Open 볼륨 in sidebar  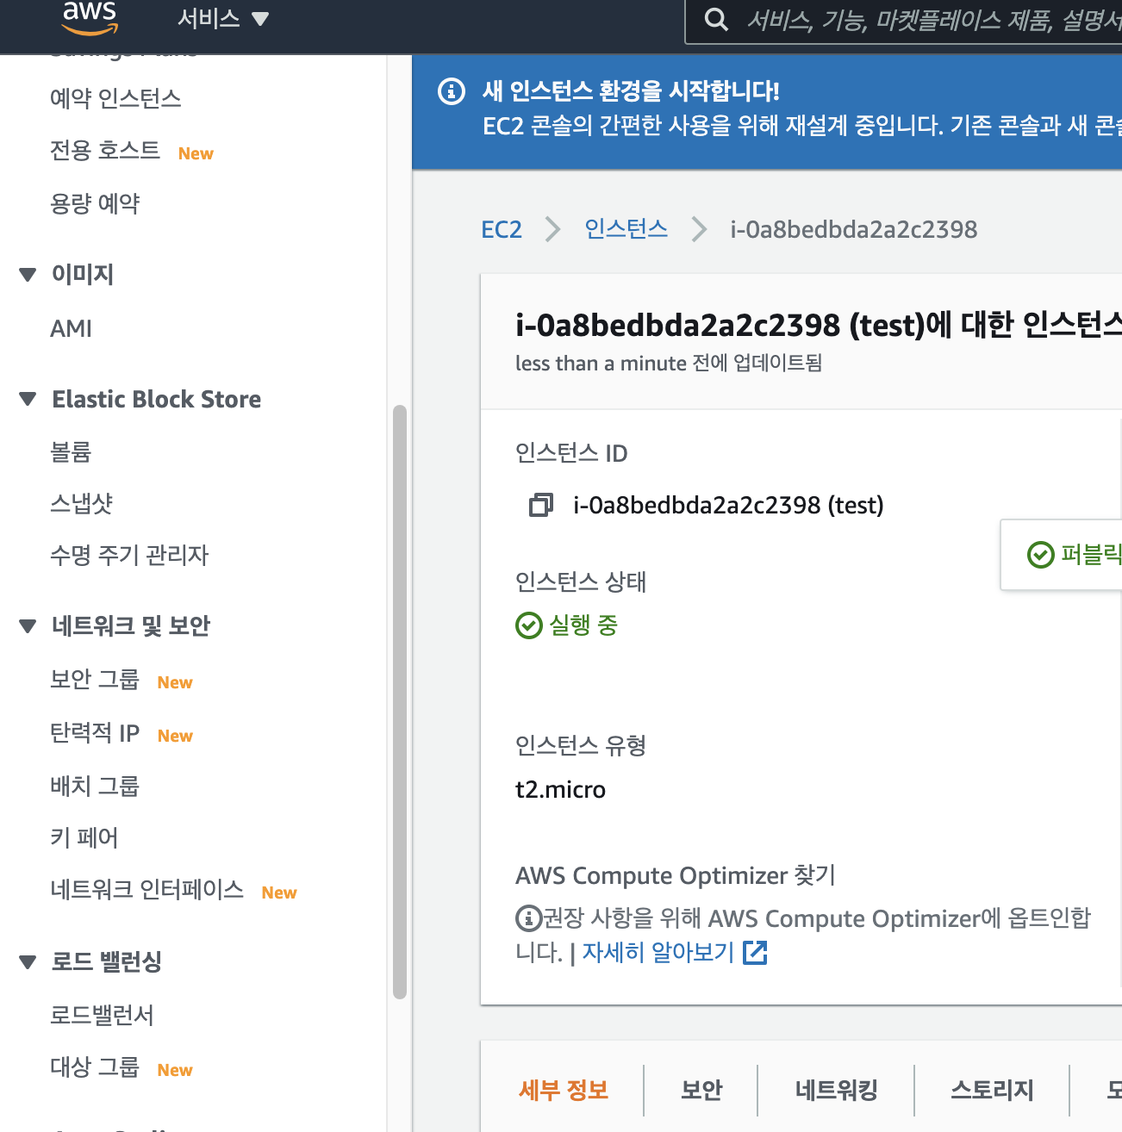[x=71, y=452]
